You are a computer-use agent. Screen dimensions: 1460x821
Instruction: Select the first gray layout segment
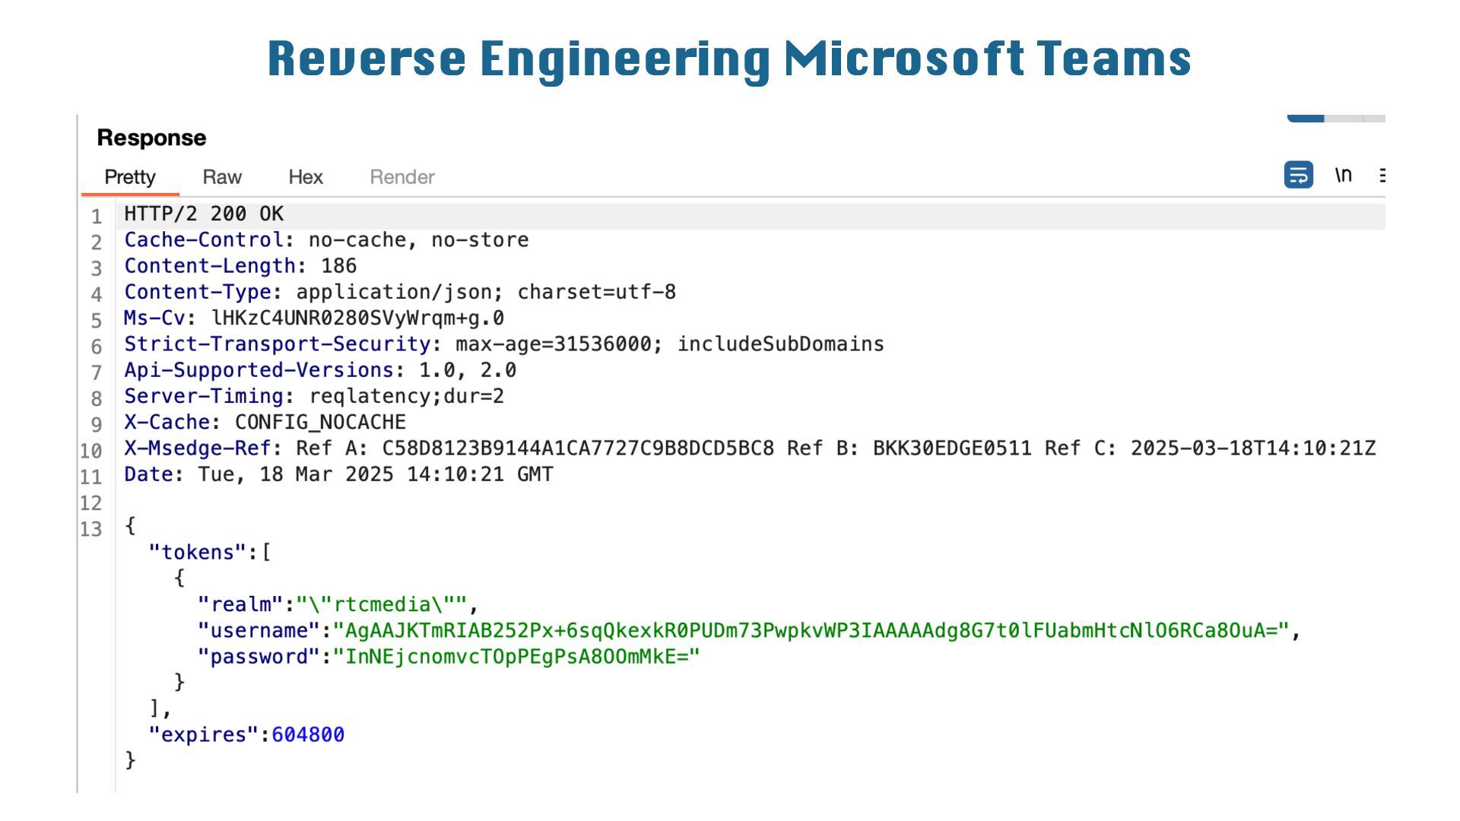click(1344, 118)
